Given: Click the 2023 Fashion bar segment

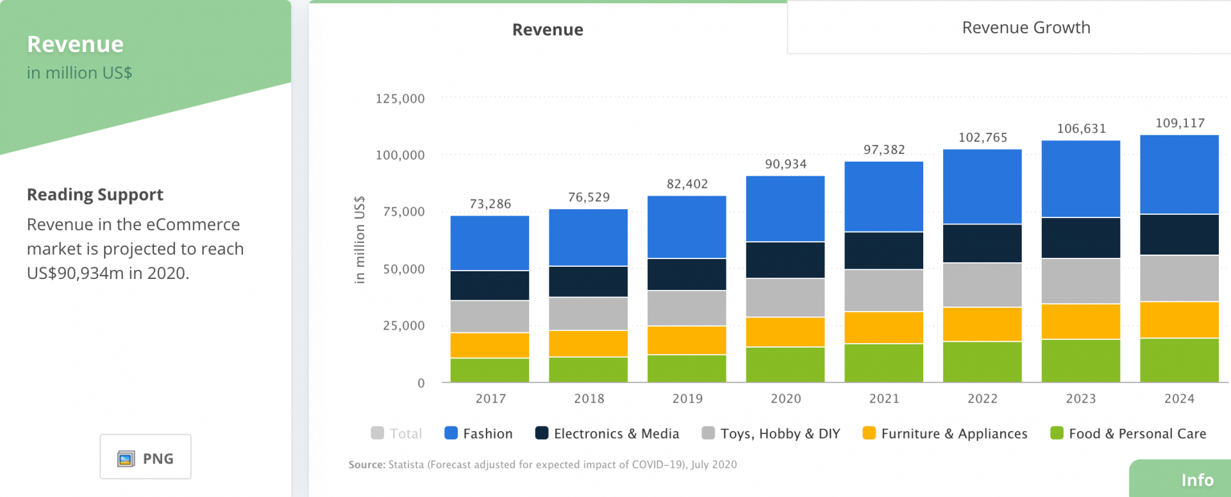Looking at the screenshot, I should pos(1081,179).
